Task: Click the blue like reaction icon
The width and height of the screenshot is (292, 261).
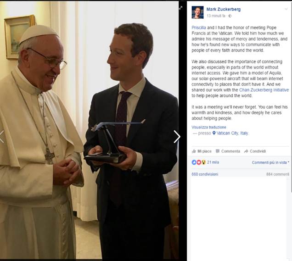Action: click(x=194, y=162)
